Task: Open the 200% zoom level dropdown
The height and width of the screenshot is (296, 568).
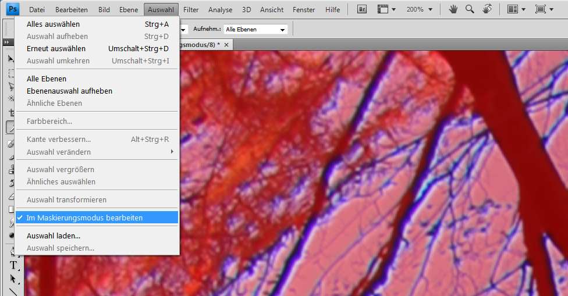Action: click(420, 9)
